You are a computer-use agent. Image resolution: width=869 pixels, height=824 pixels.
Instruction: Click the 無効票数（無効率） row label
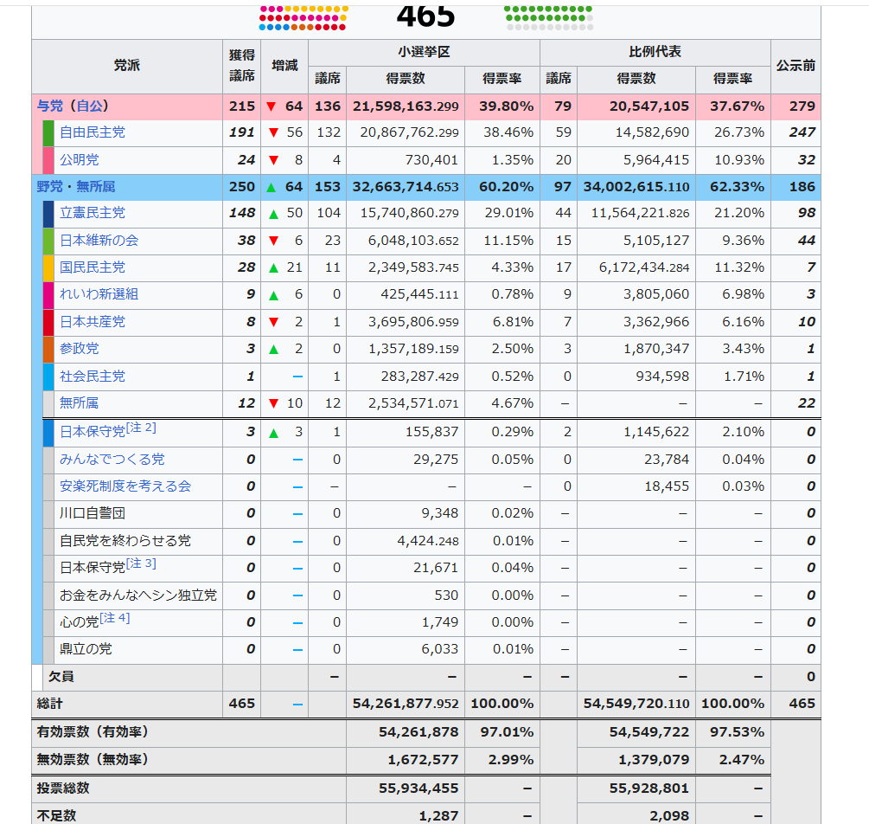(x=93, y=759)
